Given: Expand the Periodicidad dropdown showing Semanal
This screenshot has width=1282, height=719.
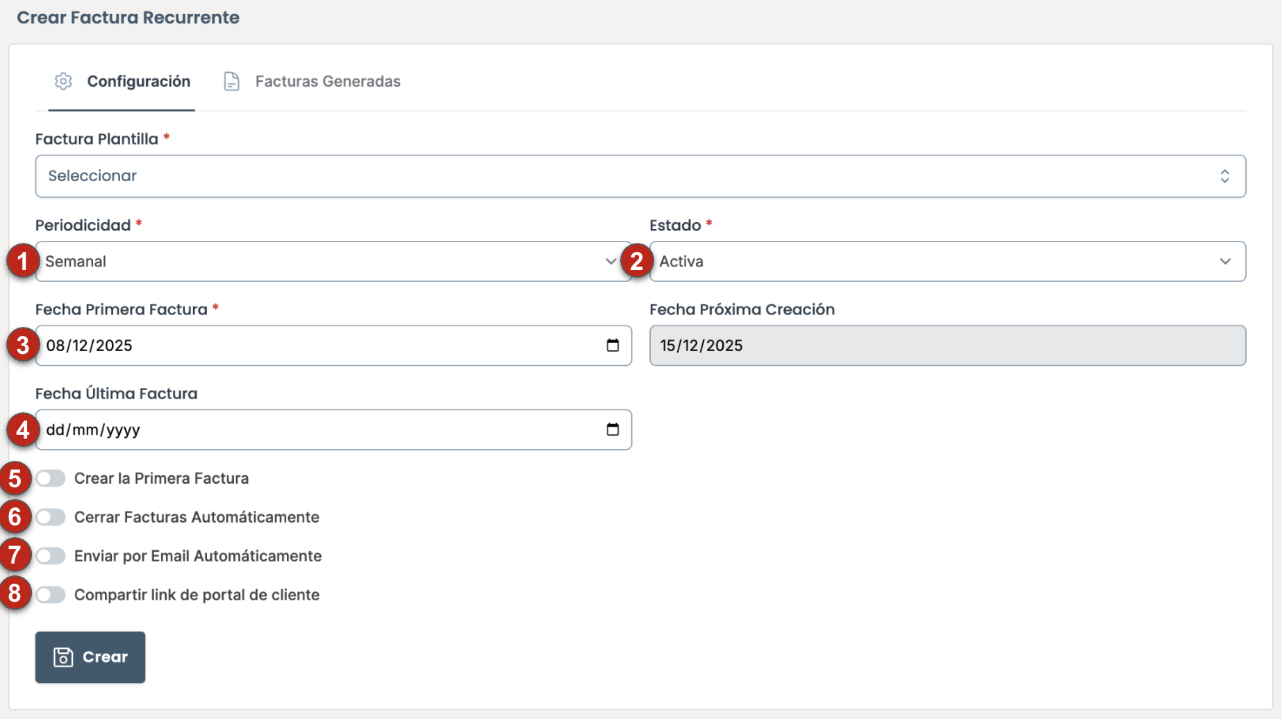Looking at the screenshot, I should tap(333, 262).
